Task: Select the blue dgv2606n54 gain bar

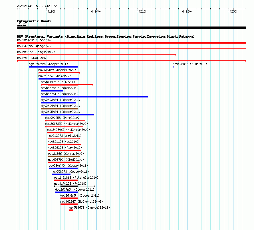Action: tap(63, 168)
